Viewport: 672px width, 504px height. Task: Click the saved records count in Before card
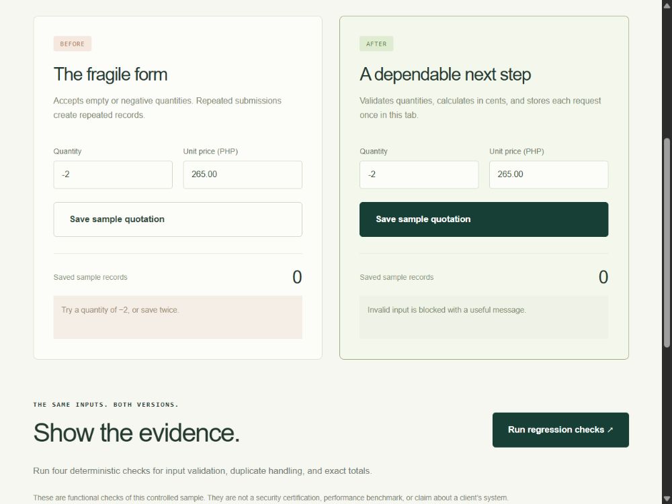[297, 277]
